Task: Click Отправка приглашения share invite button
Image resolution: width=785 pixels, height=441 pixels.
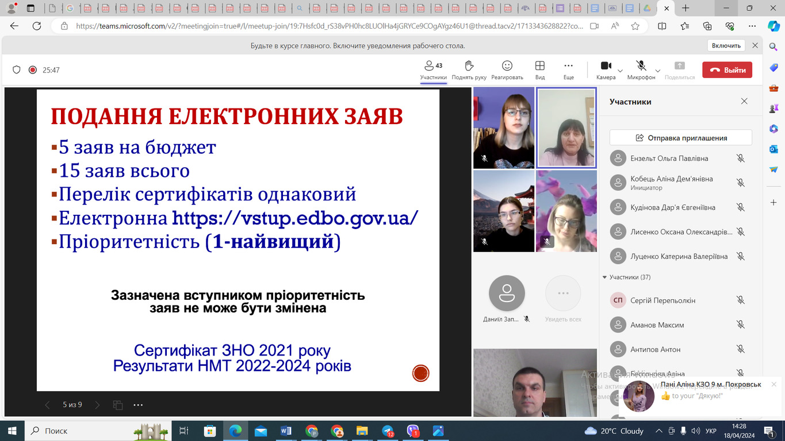Action: point(680,138)
